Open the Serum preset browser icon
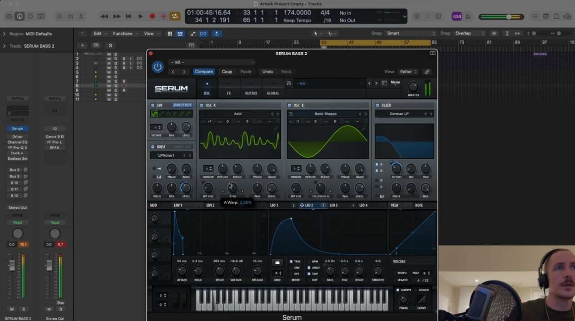This screenshot has height=321, width=575. tap(384, 84)
